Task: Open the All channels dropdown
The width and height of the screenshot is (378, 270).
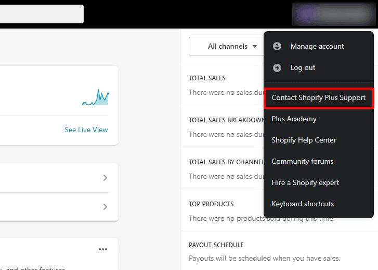Action: pos(226,46)
